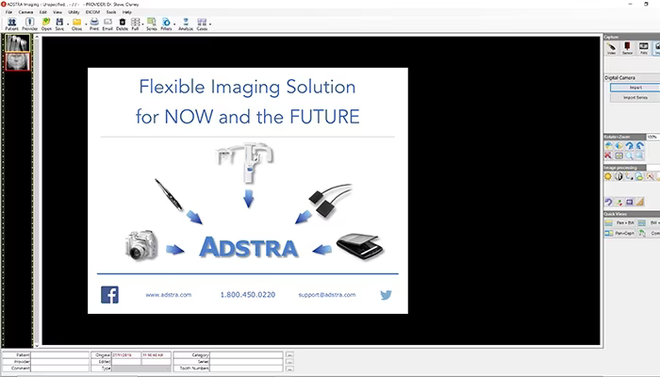Select the teeth x-ray thumbnail at top

(x=17, y=42)
